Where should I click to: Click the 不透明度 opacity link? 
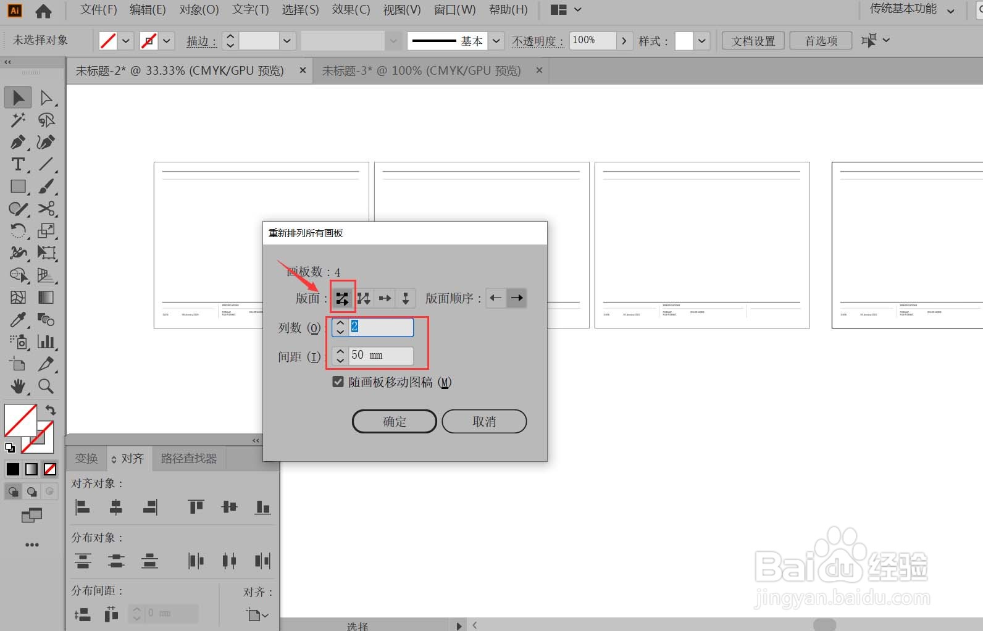[537, 41]
